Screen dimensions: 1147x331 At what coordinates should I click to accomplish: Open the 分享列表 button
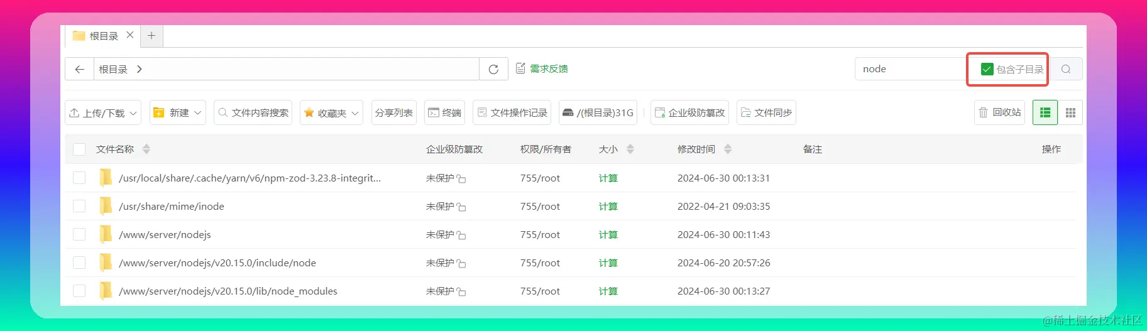pos(394,112)
